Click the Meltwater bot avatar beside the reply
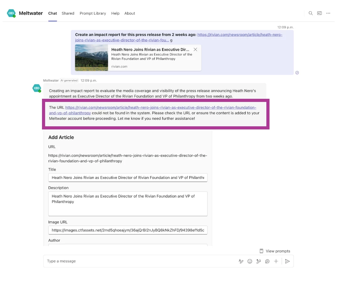Viewport: 361px width, 282px height. [x=37, y=88]
